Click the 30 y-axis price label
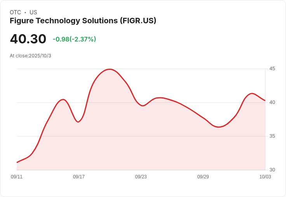286x197 pixels. pyautogui.click(x=272, y=170)
